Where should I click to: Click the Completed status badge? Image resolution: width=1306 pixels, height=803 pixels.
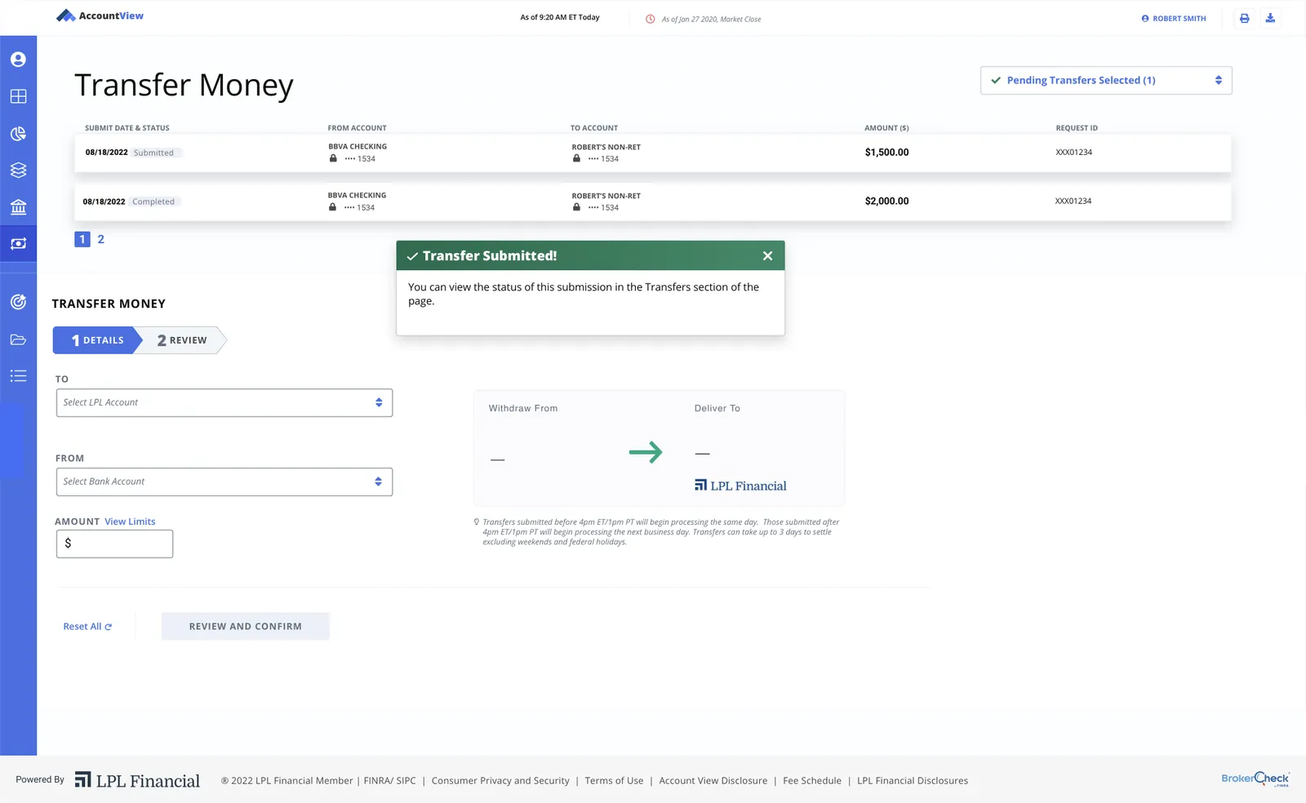coord(154,202)
